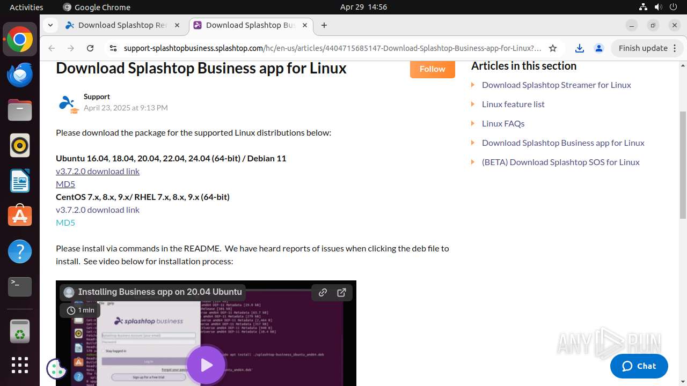
Task: Open Download Splashtop Streamer for Linux article
Action: (557, 85)
